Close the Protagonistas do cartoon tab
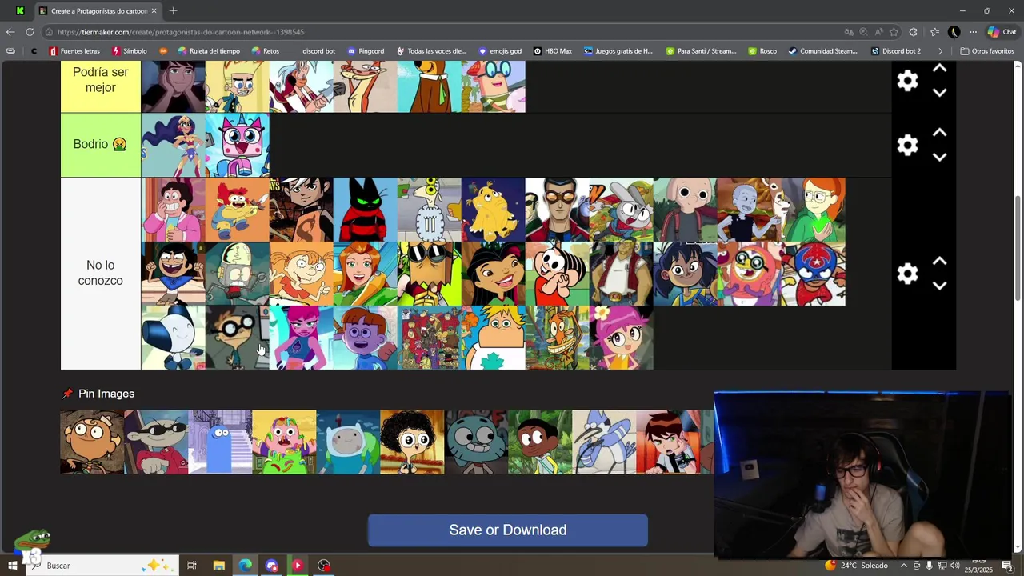1024x576 pixels. tap(154, 11)
